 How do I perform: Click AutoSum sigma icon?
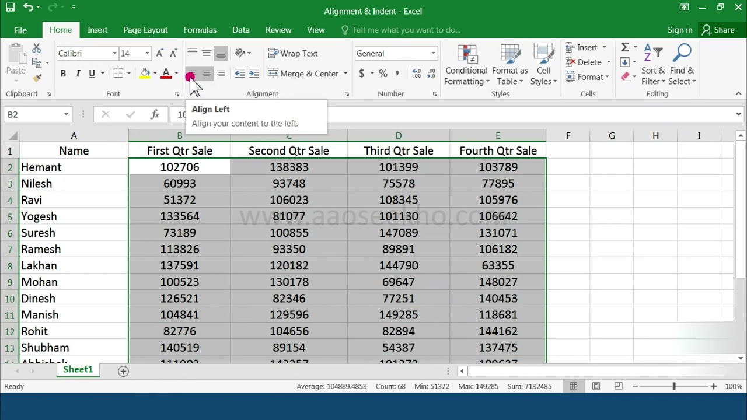pos(624,47)
